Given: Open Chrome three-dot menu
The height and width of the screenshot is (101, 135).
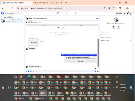Looking at the screenshot, I should [x=132, y=8].
